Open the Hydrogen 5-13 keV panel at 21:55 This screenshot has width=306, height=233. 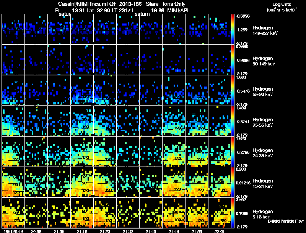click(197, 213)
